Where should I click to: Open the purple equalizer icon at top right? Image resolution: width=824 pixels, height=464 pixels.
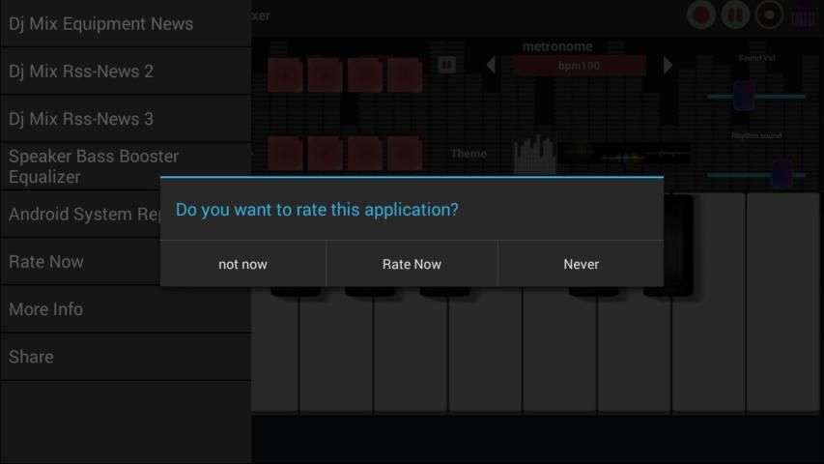(x=804, y=14)
